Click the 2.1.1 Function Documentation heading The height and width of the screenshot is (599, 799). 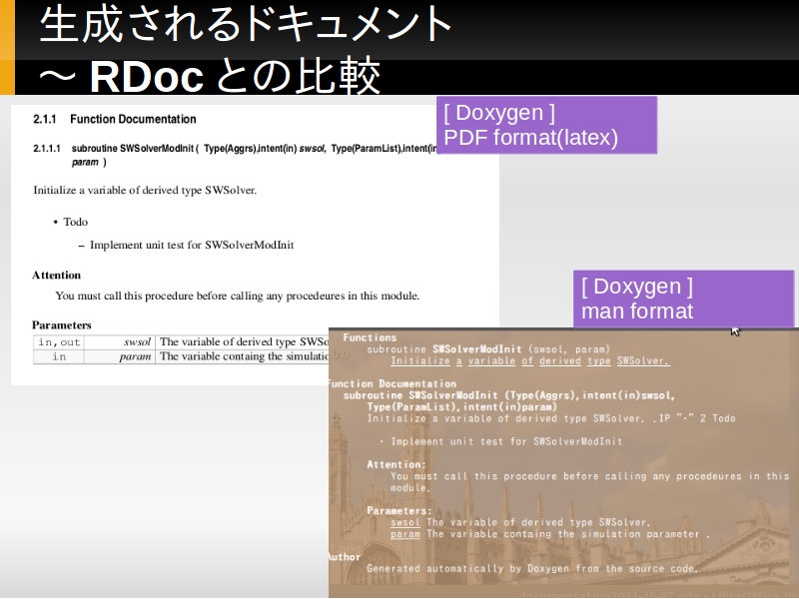pos(114,119)
